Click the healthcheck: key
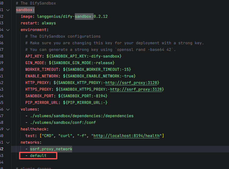Viewport: 229px width, 169px height. [35, 129]
